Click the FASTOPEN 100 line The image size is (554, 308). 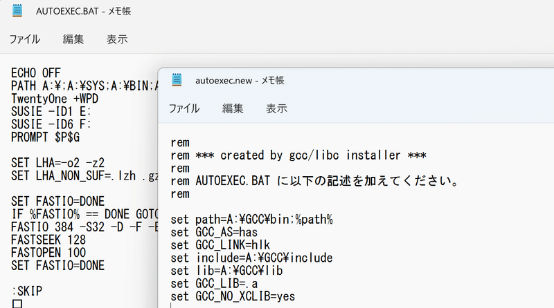coord(48,253)
